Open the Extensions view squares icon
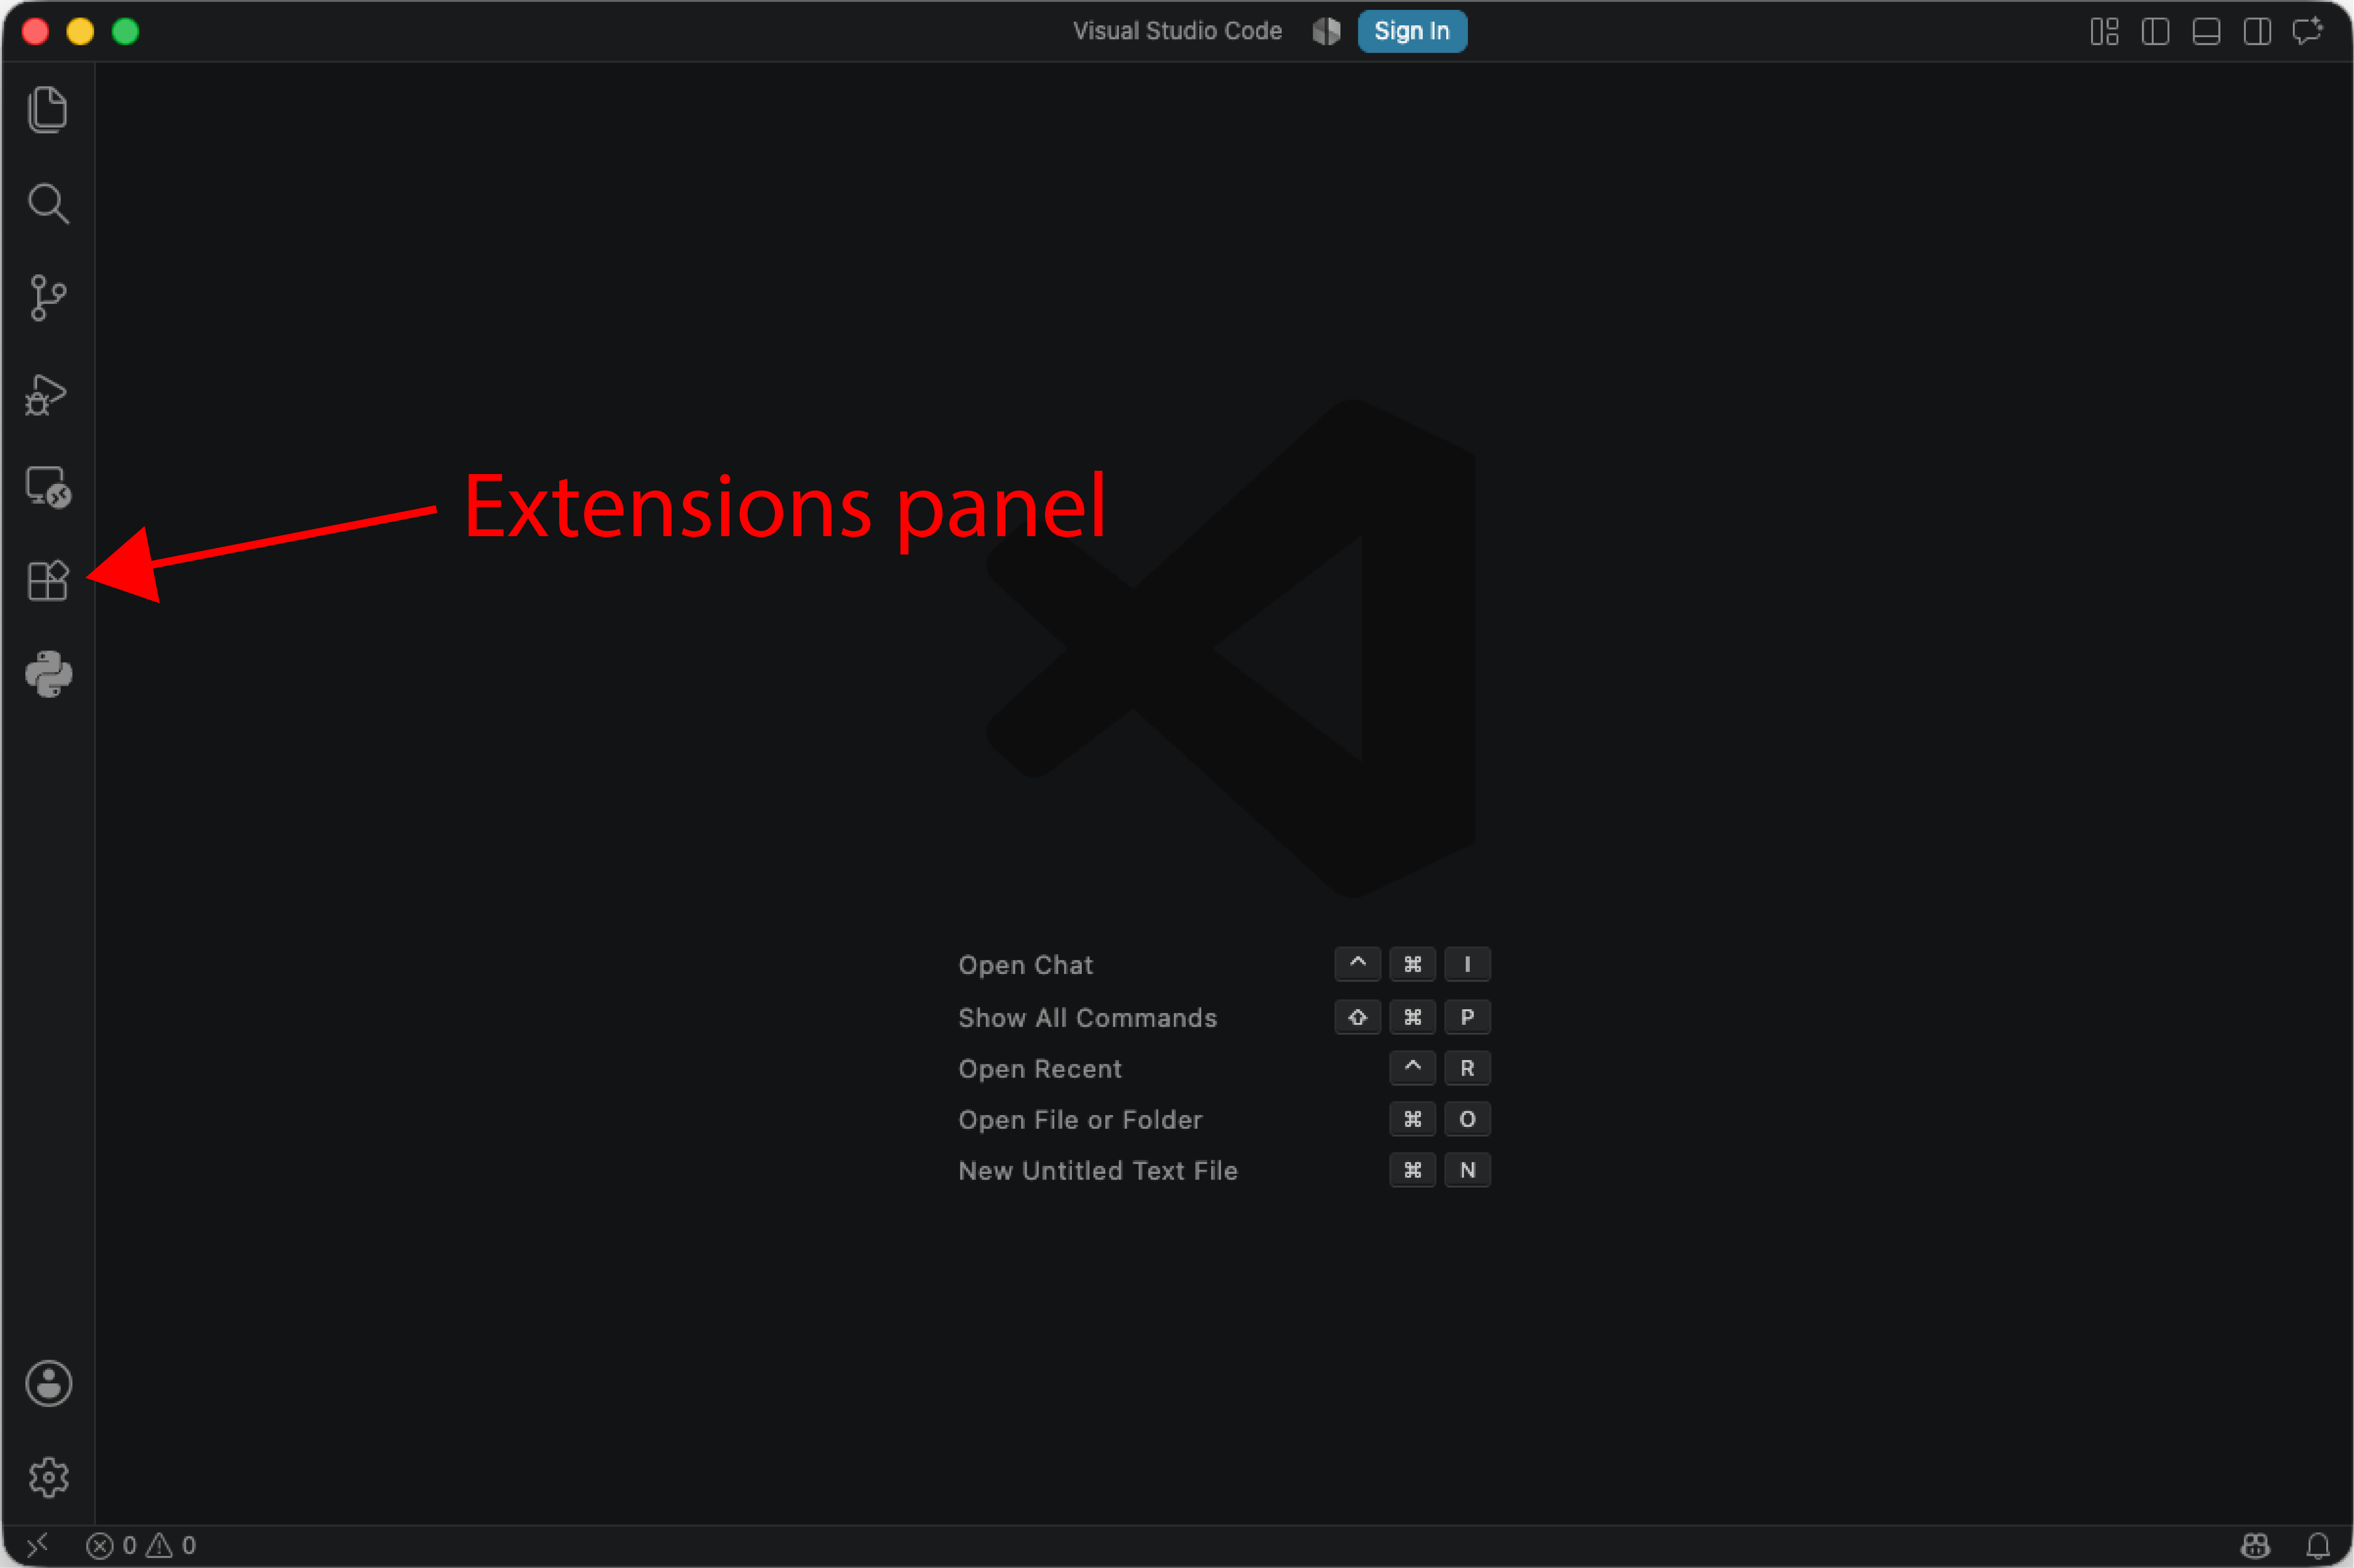 pyautogui.click(x=48, y=580)
